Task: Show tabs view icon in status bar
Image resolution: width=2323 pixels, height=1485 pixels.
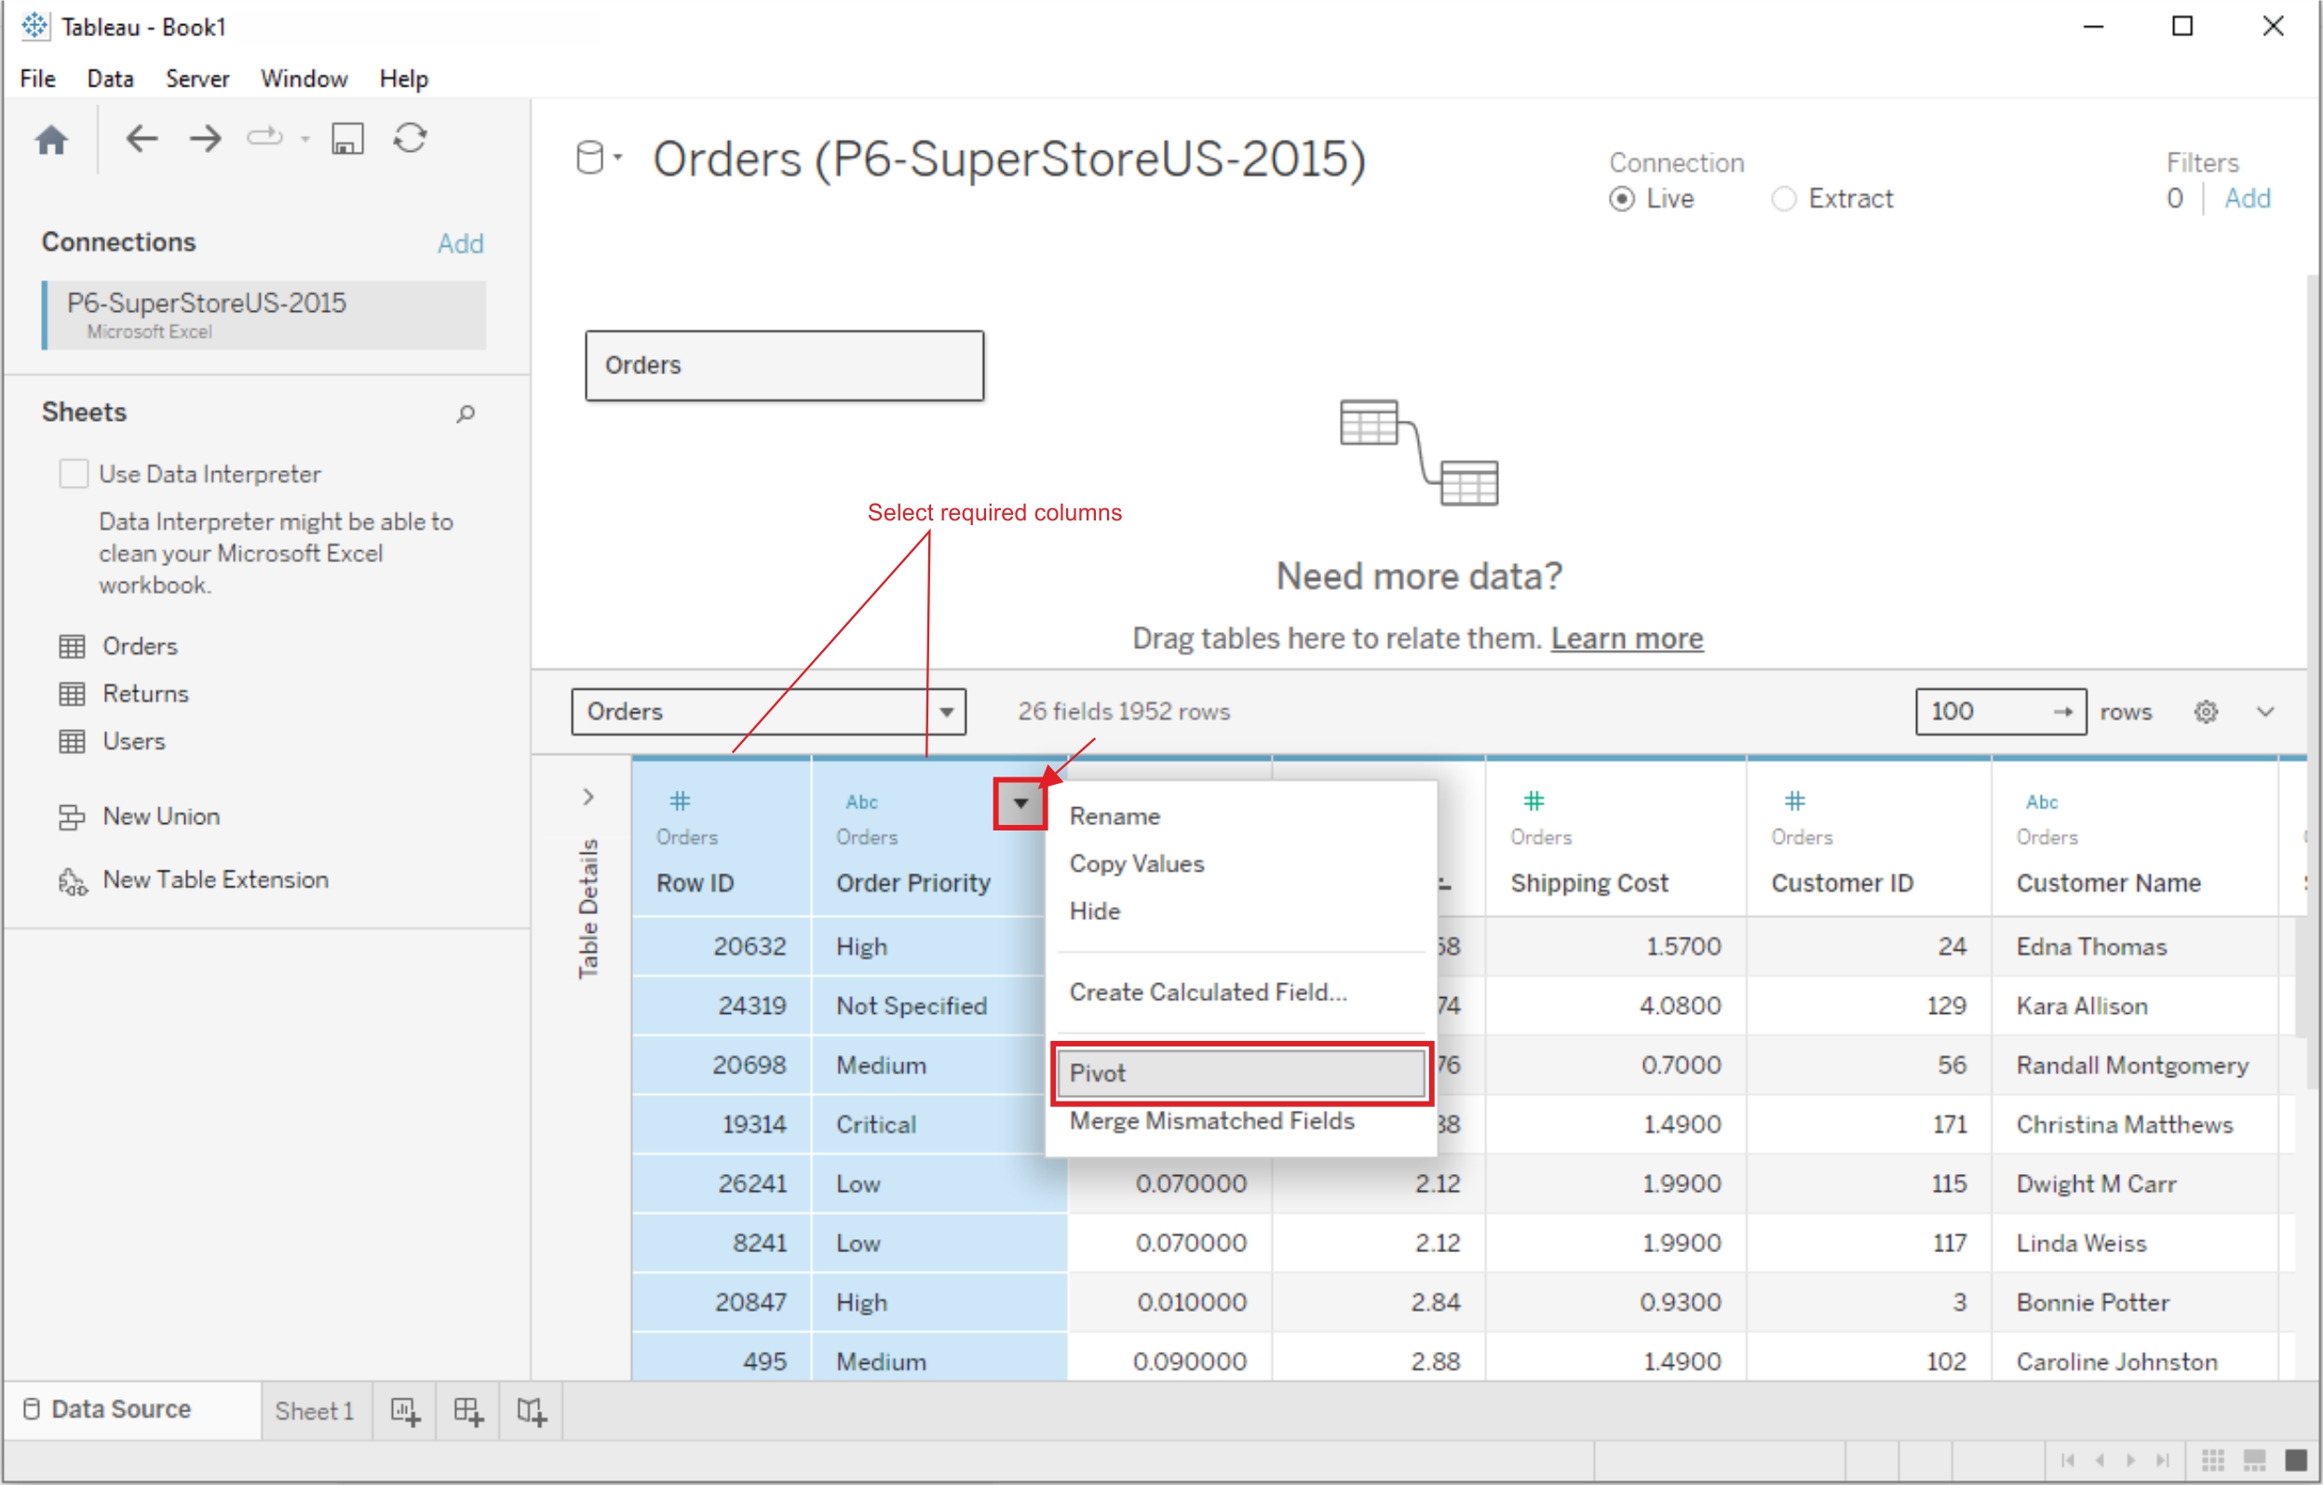Action: pyautogui.click(x=2297, y=1460)
